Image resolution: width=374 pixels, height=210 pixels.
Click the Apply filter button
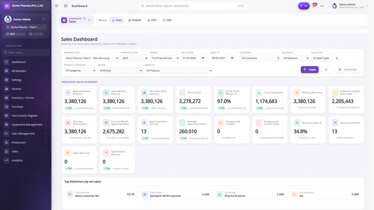[x=310, y=70]
